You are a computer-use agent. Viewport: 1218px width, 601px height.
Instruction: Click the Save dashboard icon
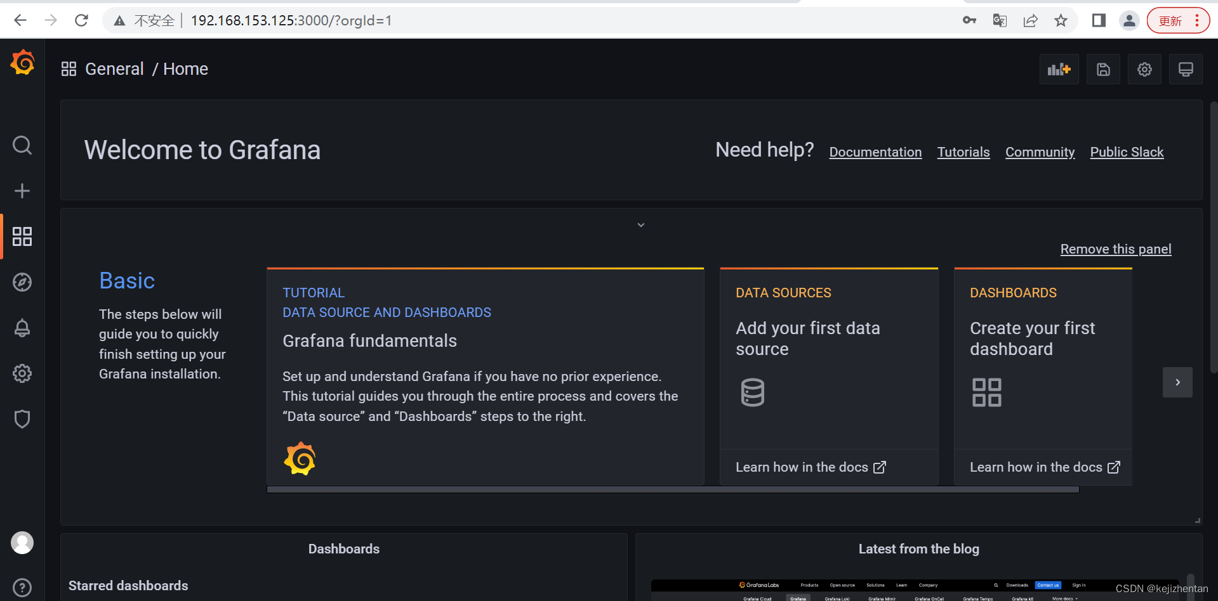[x=1104, y=69]
